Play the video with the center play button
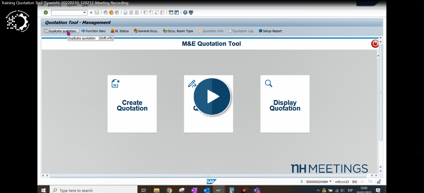This screenshot has width=424, height=193. (x=212, y=96)
